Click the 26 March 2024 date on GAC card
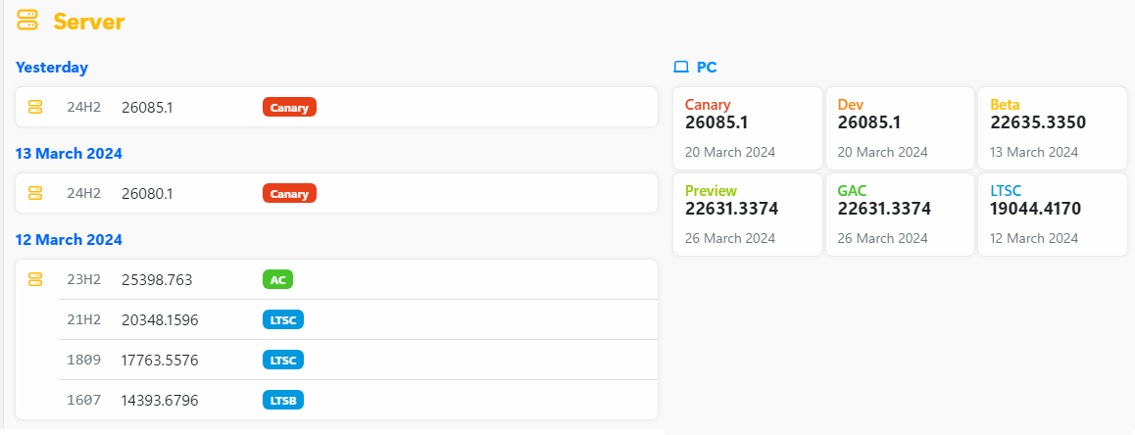Image resolution: width=1135 pixels, height=435 pixels. click(883, 238)
